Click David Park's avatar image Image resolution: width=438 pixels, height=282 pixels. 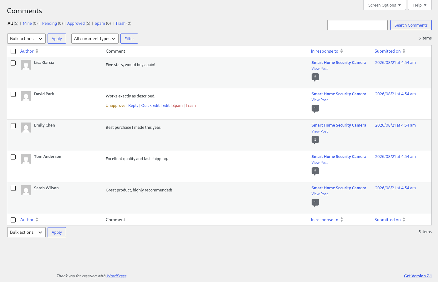[26, 96]
